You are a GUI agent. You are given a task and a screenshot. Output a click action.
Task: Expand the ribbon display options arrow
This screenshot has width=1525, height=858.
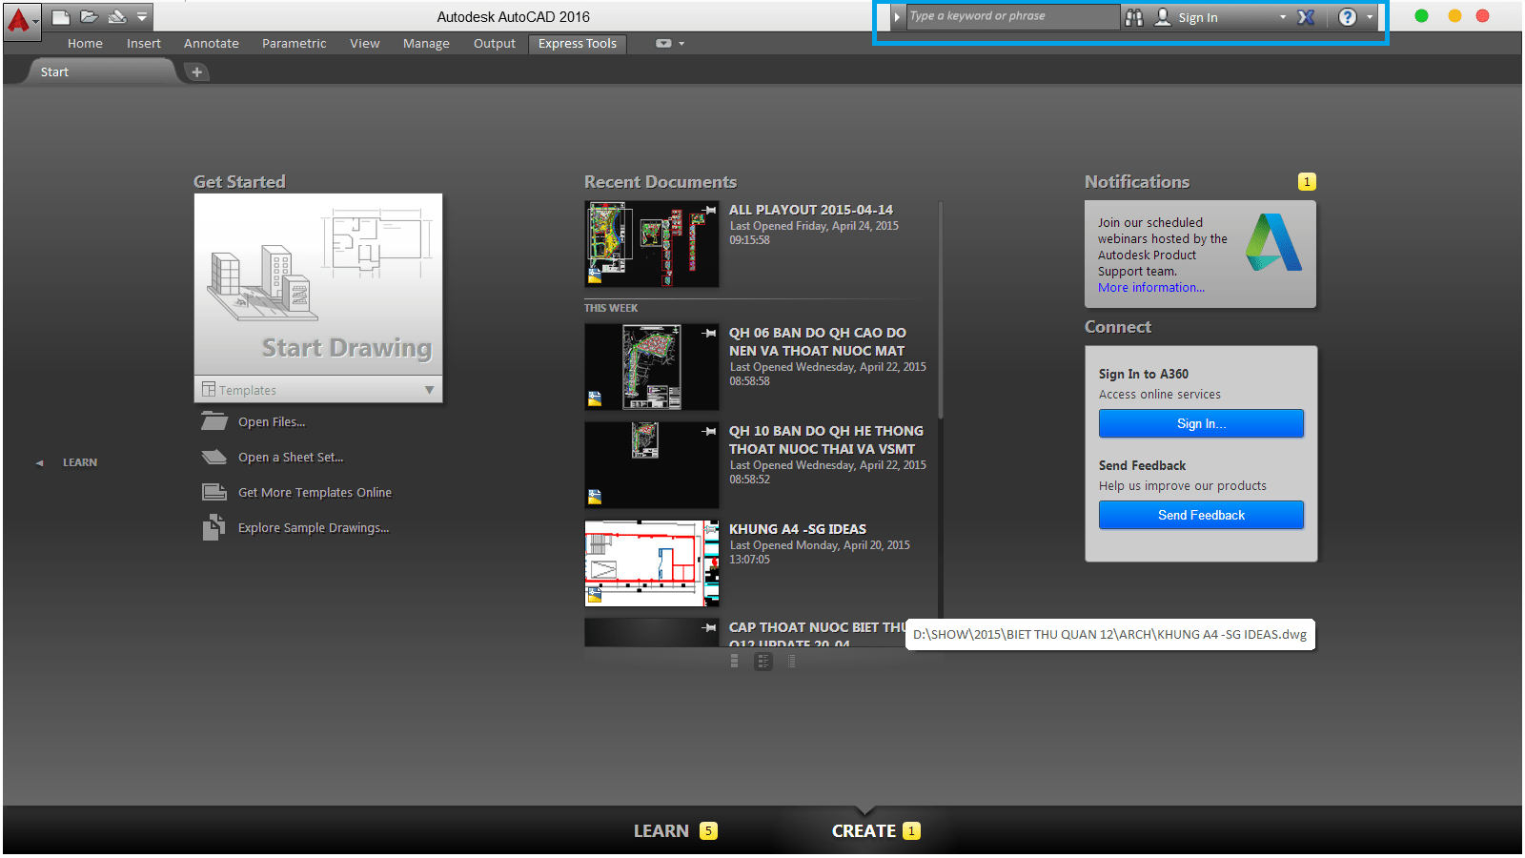tap(681, 44)
